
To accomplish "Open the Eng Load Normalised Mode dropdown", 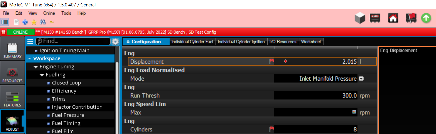I will (361, 79).
